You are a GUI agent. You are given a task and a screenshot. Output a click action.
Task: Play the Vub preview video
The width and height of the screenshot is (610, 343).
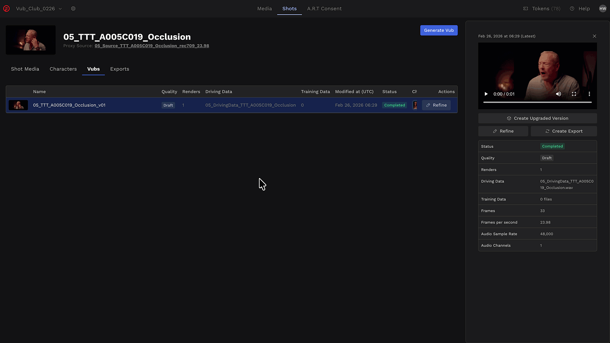point(486,94)
